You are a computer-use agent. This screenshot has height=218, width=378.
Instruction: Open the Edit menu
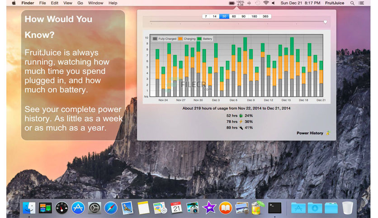54,3
